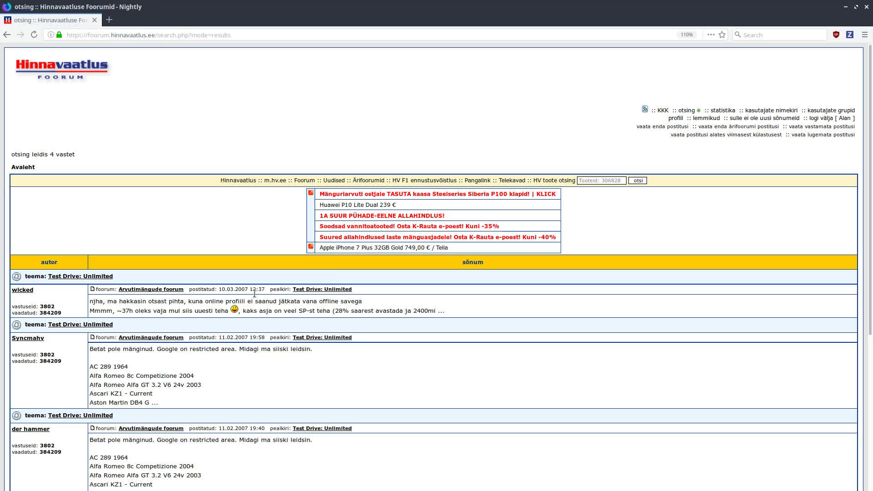
Task: Reload the current page
Action: [34, 35]
